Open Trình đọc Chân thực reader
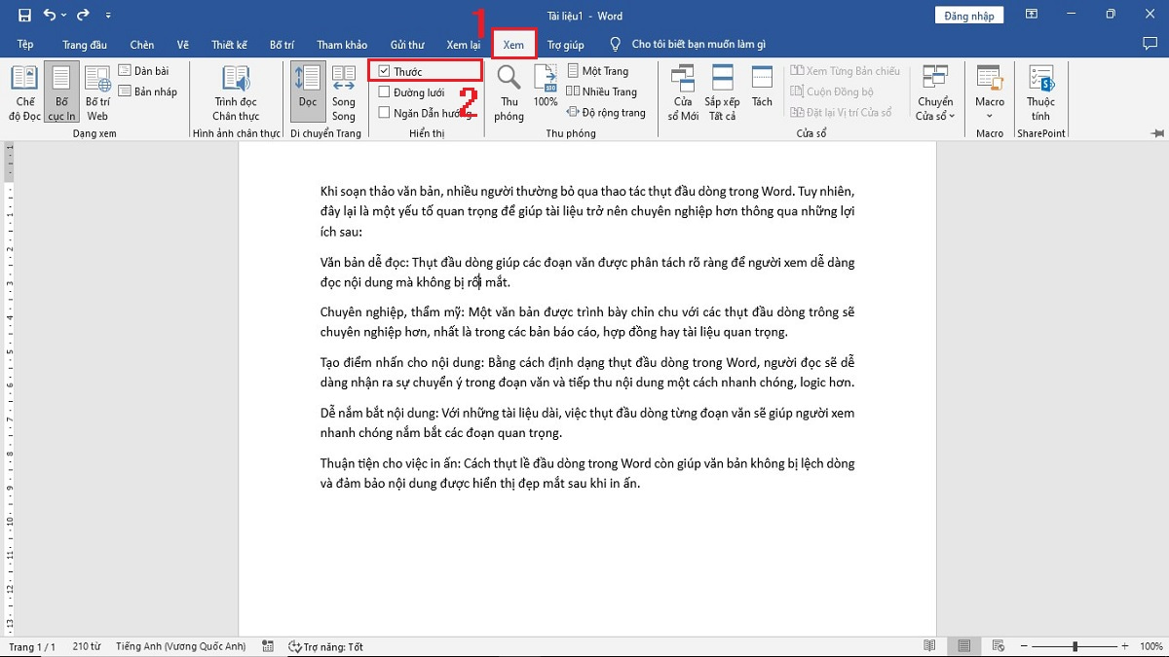The image size is (1169, 657). click(x=236, y=93)
